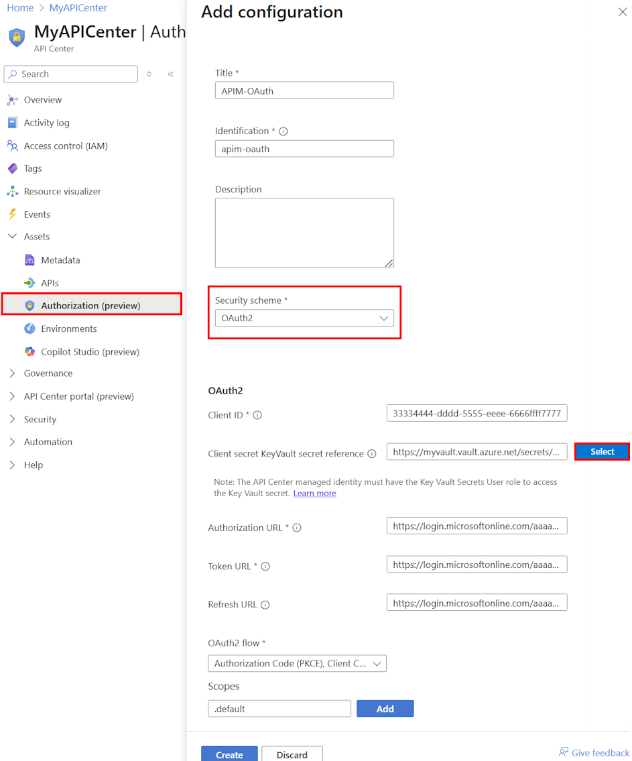The height and width of the screenshot is (761, 632).
Task: Close the Add configuration panel
Action: (623, 12)
